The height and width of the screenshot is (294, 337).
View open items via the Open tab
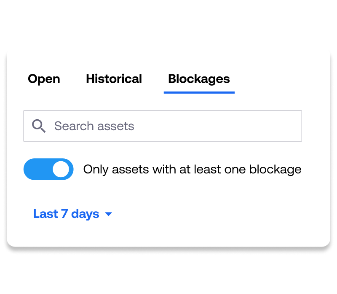point(44,79)
